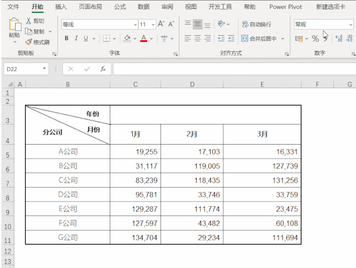Expand the Name Box dropdown arrow
This screenshot has width=356, height=268.
45,69
